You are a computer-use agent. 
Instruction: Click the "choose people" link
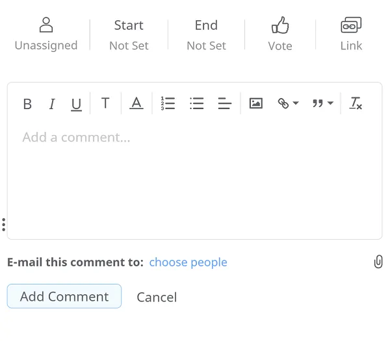point(188,262)
